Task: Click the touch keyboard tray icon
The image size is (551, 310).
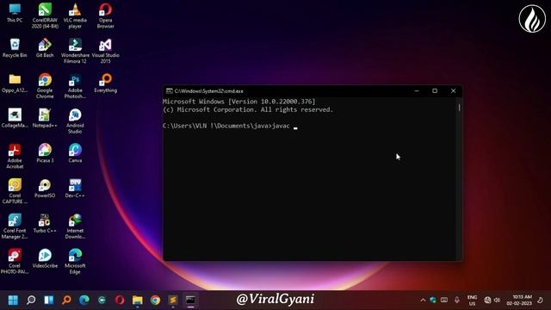Action: 444,301
